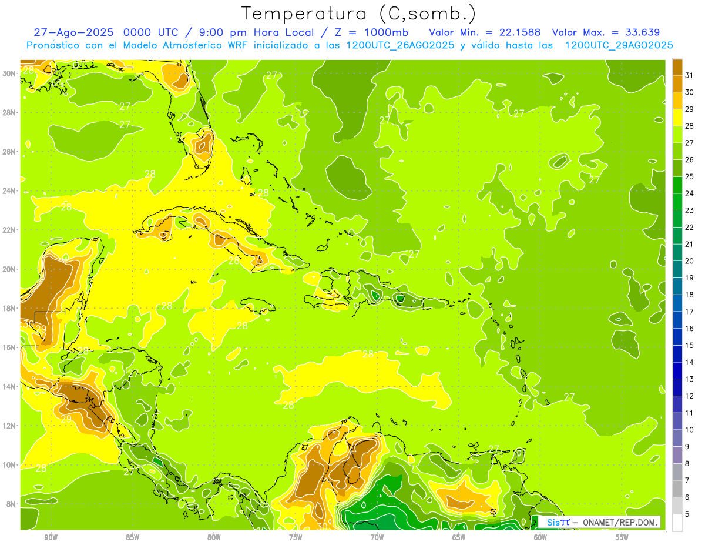Click the 28N latitude axis label
This screenshot has width=705, height=545.
(x=9, y=112)
